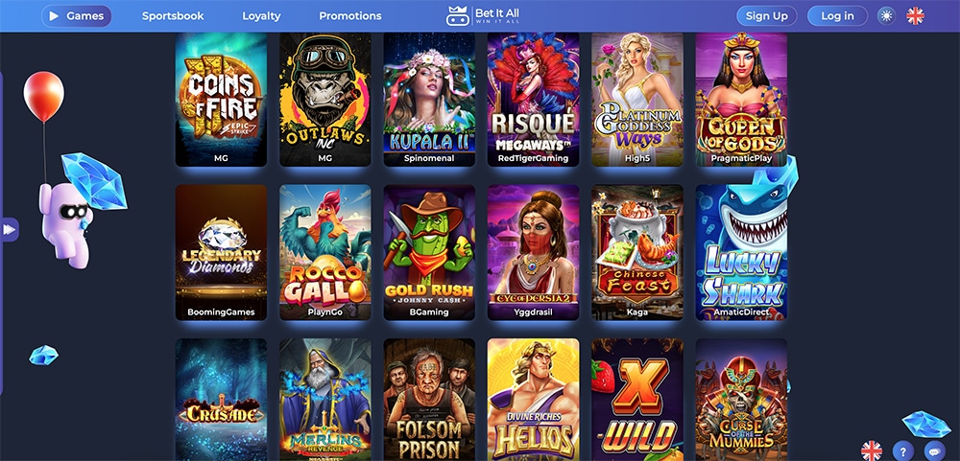Launch the Gold Rush Johnny Cash game
The height and width of the screenshot is (461, 960).
click(x=429, y=252)
